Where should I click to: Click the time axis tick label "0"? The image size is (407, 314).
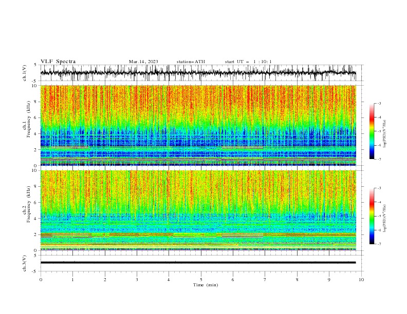pos(41,280)
